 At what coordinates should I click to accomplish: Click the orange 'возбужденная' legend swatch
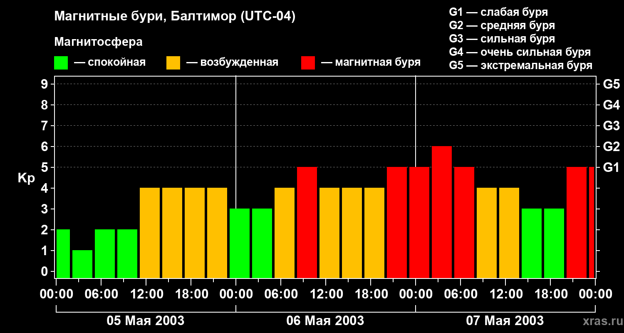173,63
